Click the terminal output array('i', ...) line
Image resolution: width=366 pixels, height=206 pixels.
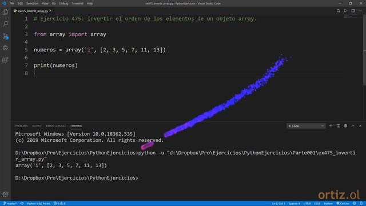pos(61,165)
